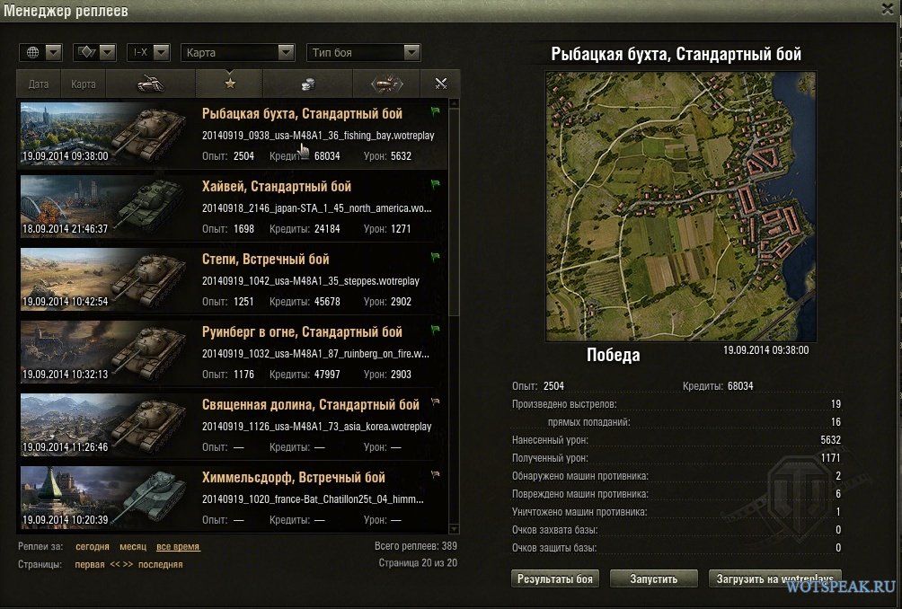
Task: Open the nation globe filter dropdown
Action: pos(42,52)
